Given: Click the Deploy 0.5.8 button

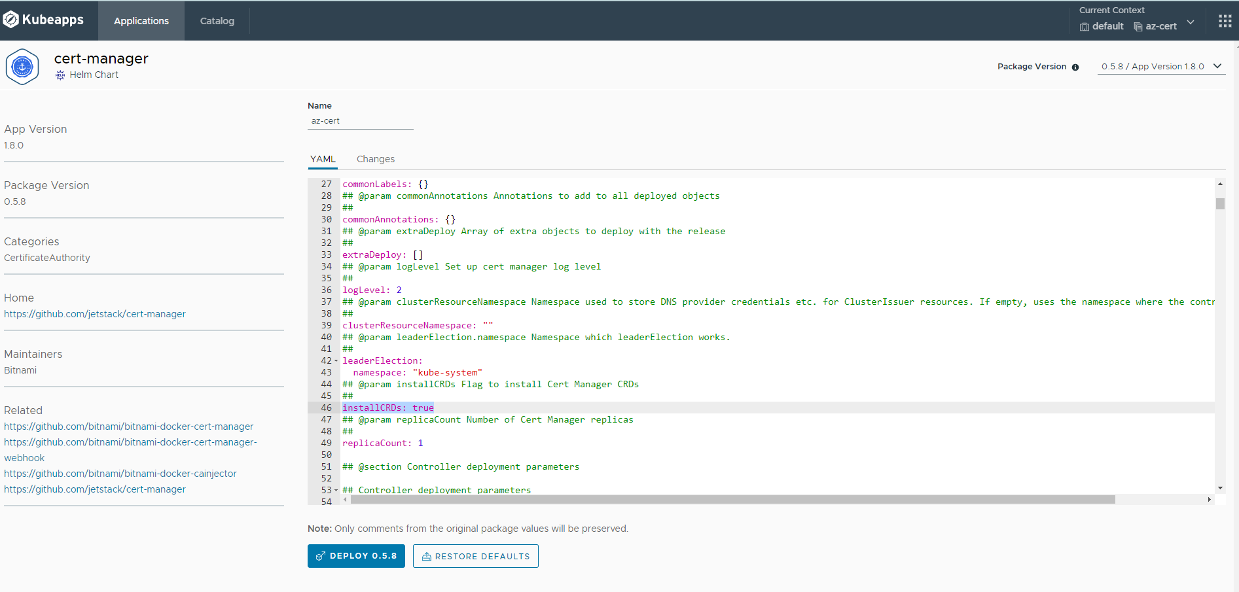Looking at the screenshot, I should coord(356,556).
